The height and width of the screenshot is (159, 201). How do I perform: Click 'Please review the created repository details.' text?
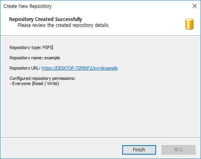click(x=63, y=25)
